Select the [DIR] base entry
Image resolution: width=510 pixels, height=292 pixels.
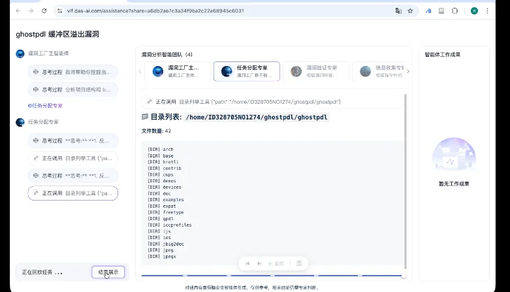click(161, 156)
